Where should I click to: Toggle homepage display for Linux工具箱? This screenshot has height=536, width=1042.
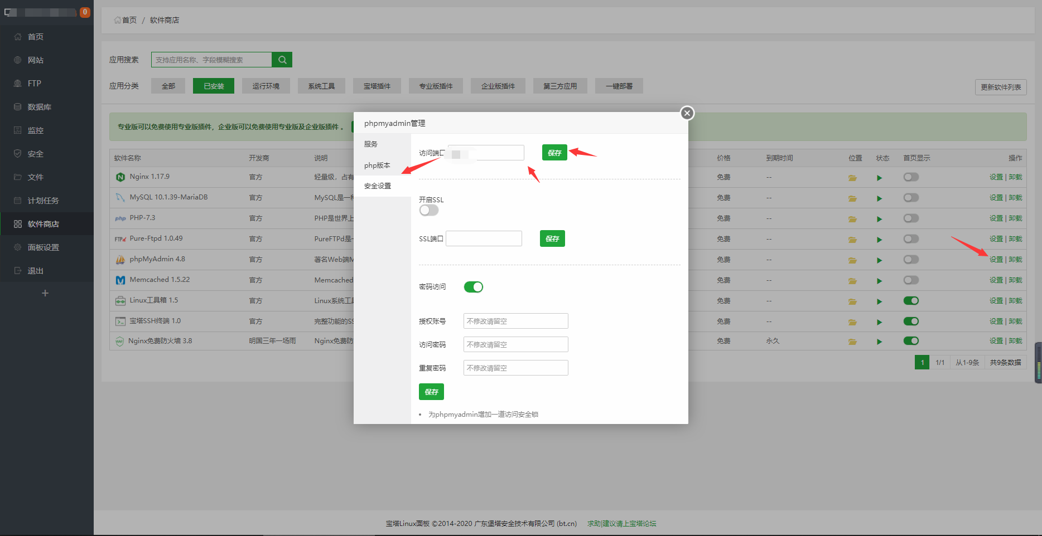[911, 301]
